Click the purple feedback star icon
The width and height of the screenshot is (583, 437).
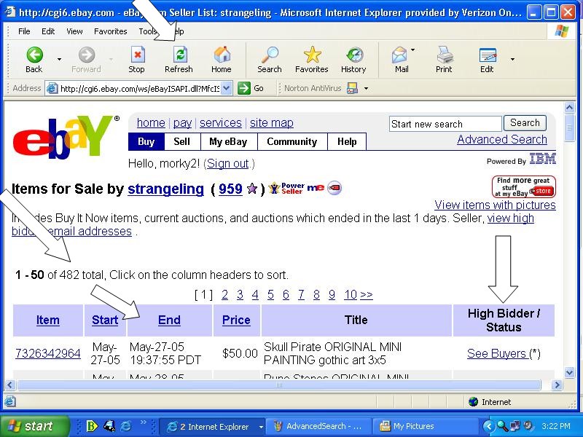click(252, 189)
